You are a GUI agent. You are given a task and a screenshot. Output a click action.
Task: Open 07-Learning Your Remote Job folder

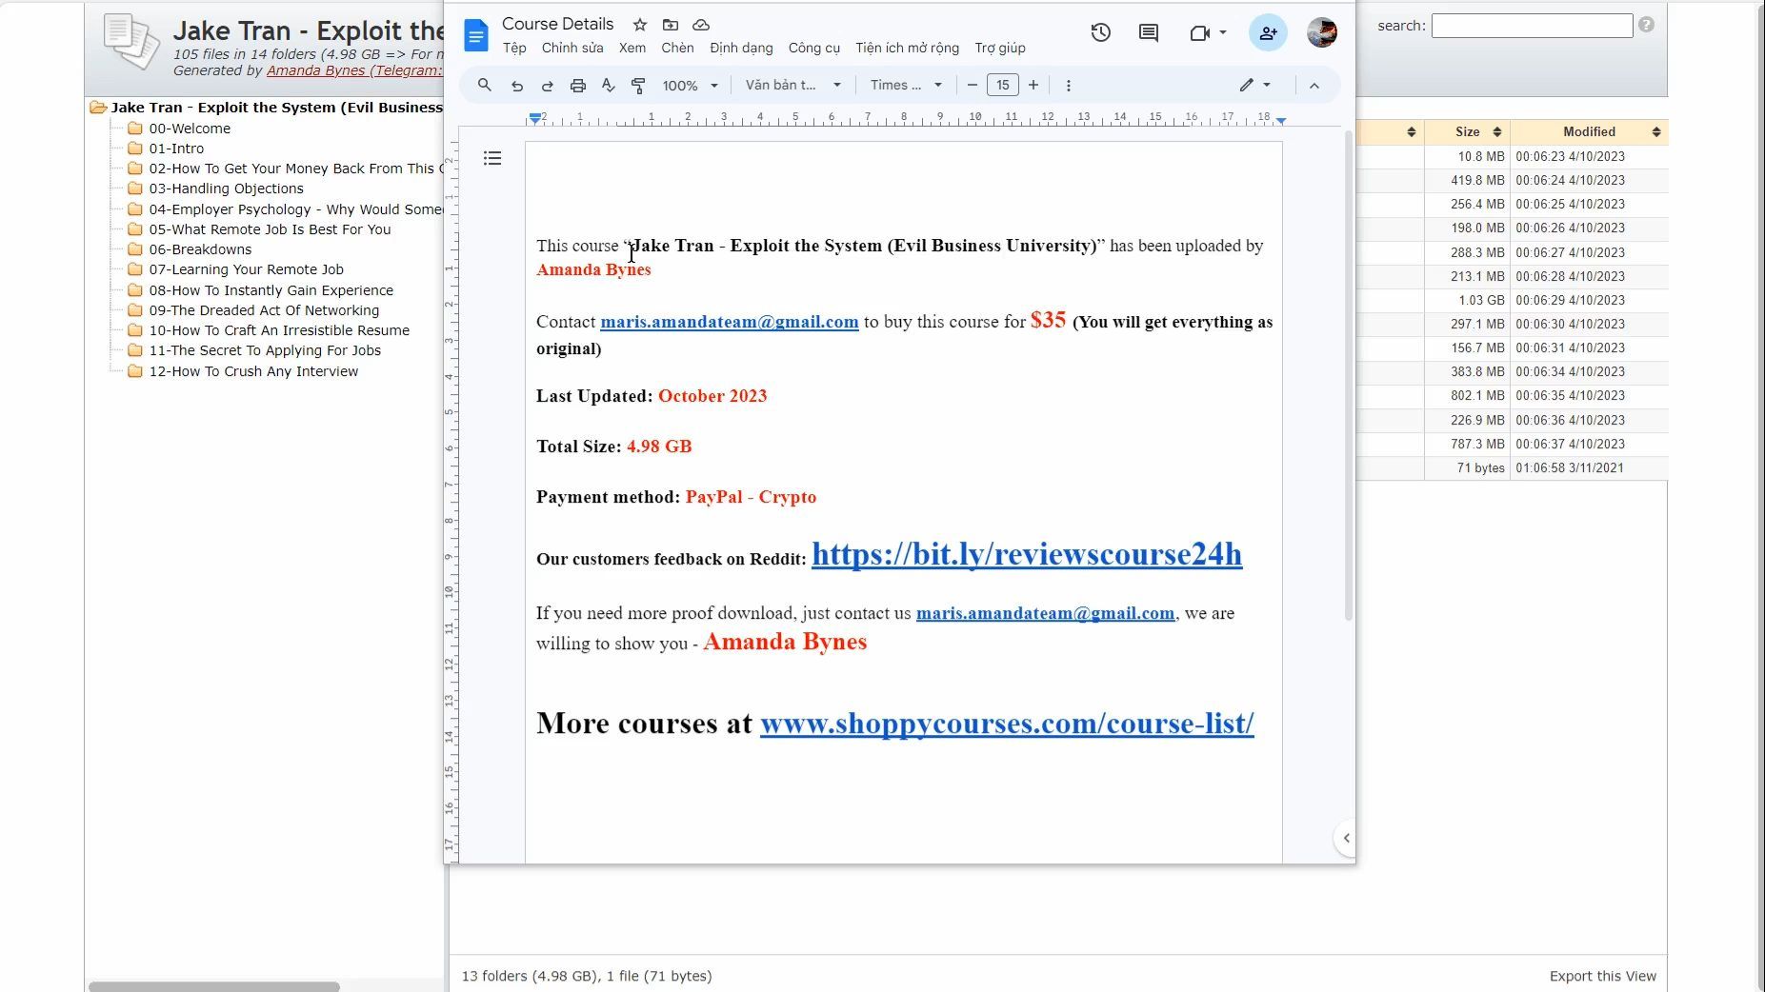pos(246,269)
